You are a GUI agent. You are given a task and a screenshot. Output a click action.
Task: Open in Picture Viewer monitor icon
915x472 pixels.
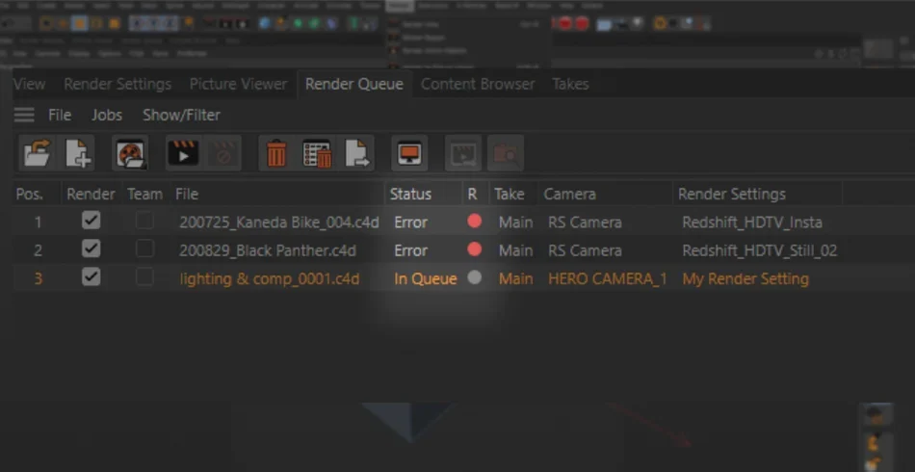tap(409, 153)
